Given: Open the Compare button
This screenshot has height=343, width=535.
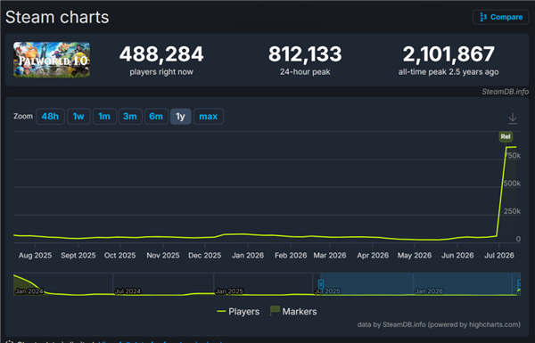Looking at the screenshot, I should click(500, 17).
